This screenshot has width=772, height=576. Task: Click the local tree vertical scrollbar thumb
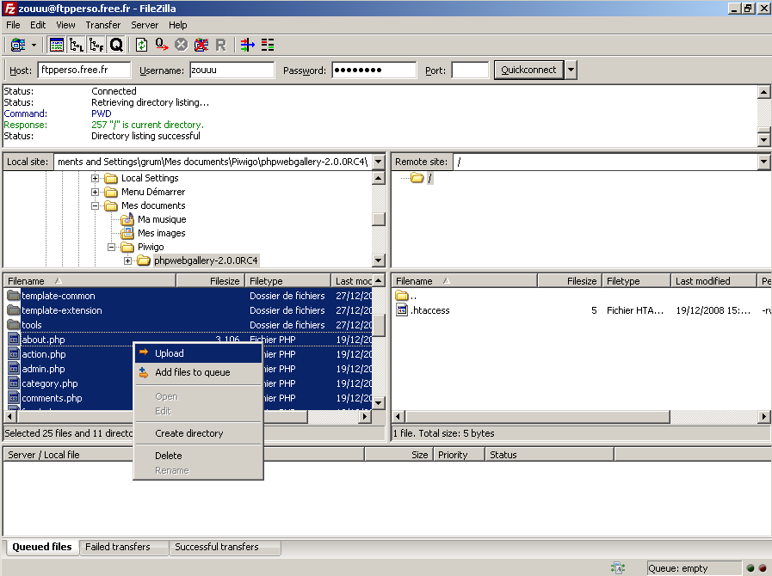pos(378,219)
